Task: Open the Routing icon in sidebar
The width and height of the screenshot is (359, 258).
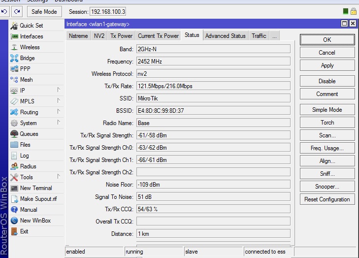Action: pyautogui.click(x=14, y=112)
